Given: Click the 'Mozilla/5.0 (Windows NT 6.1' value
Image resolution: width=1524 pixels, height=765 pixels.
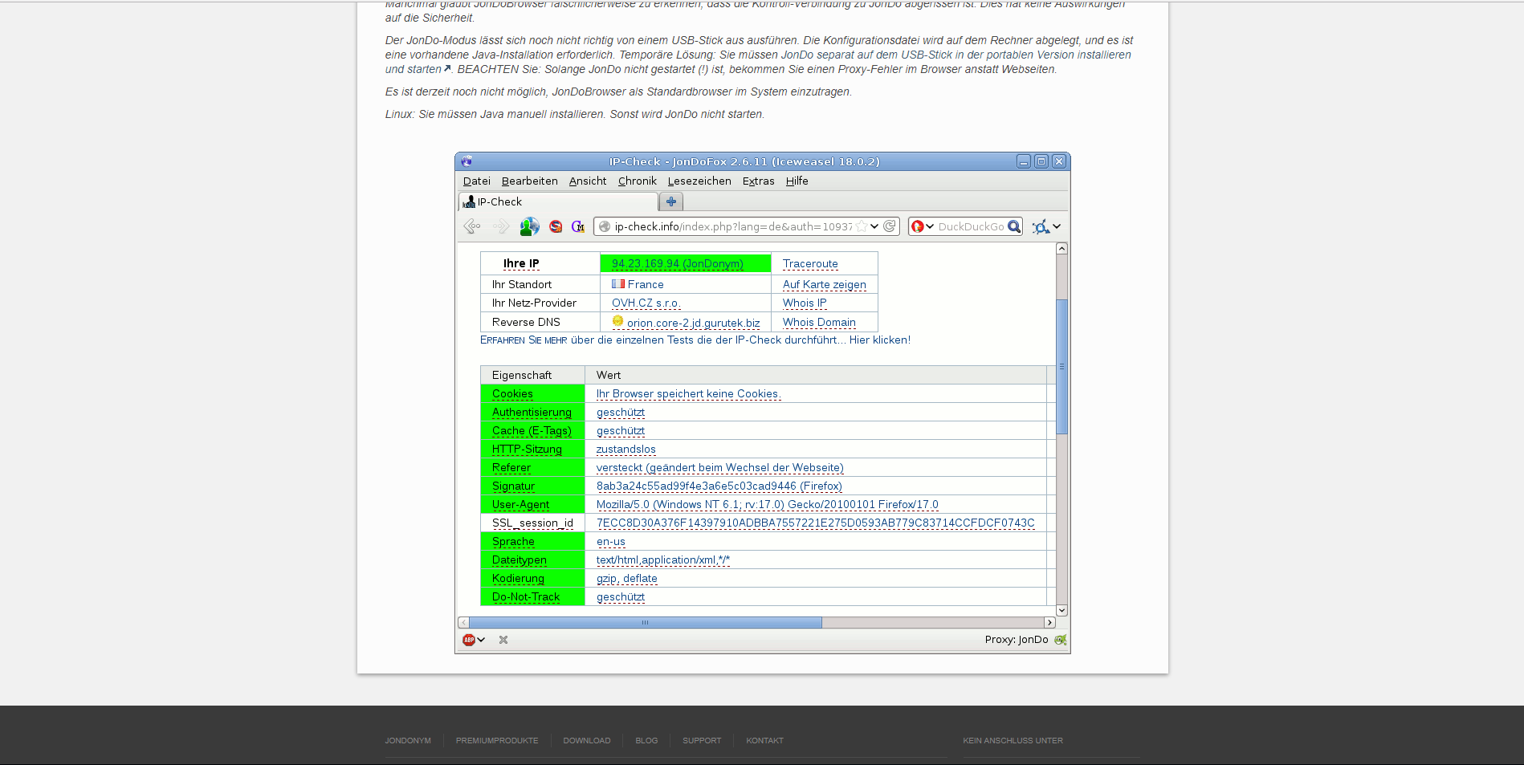Looking at the screenshot, I should tap(767, 504).
